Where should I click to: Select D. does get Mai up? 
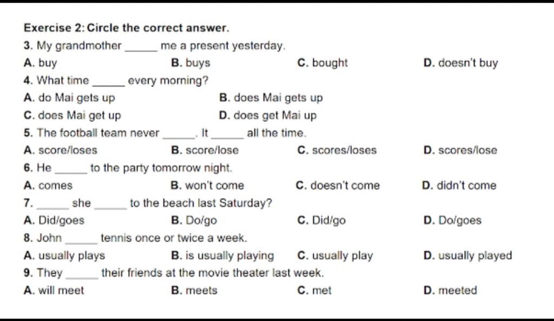(267, 116)
